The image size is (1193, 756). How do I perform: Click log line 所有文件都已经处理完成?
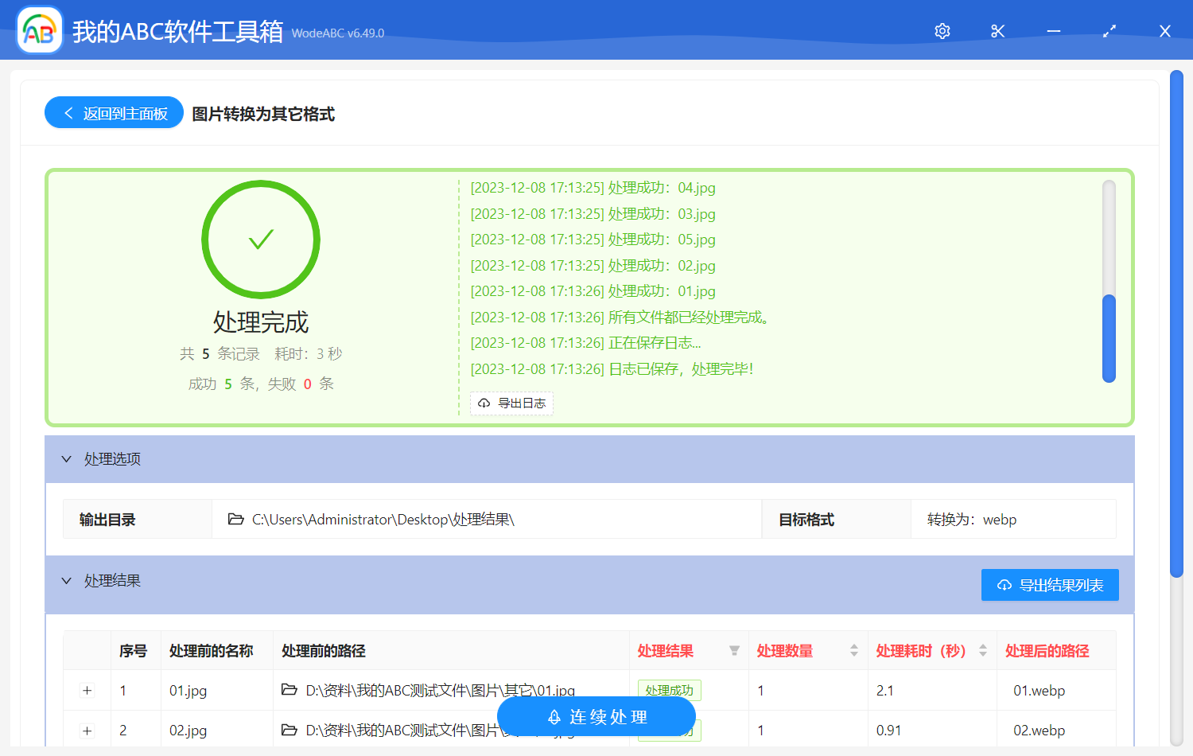620,318
